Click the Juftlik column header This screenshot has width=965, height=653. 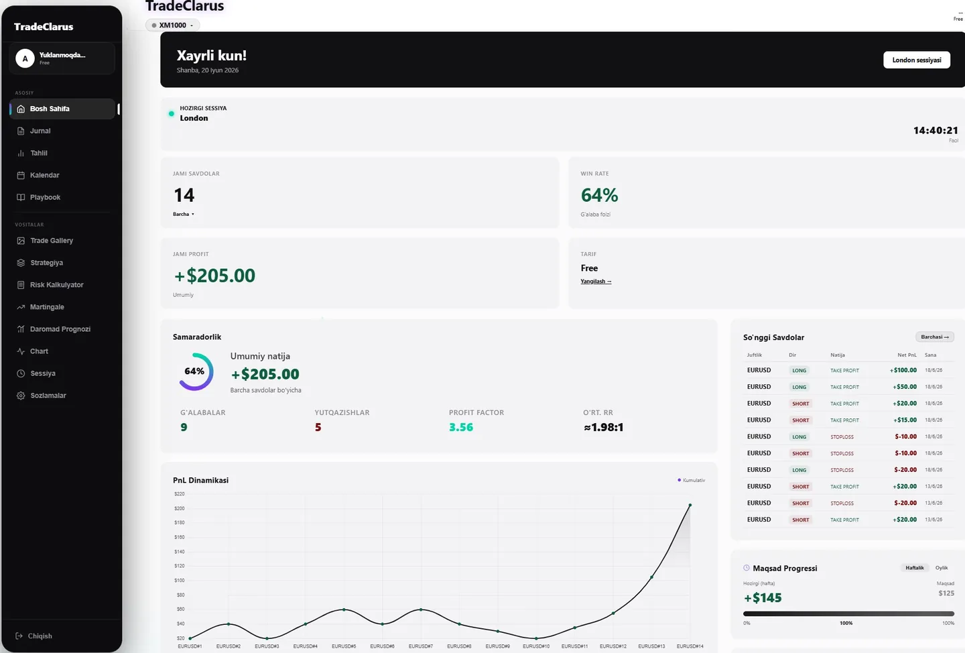click(754, 355)
